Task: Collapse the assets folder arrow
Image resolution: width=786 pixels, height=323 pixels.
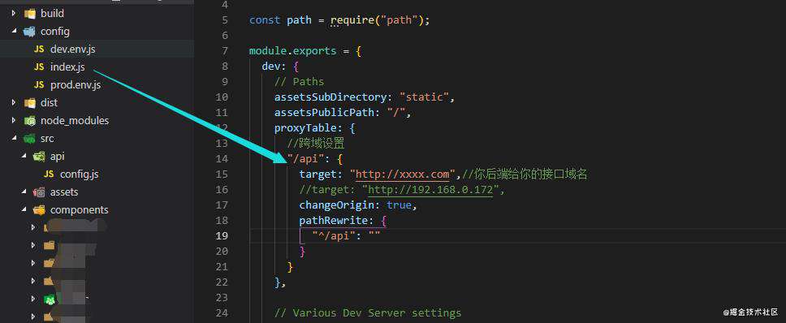Action: (24, 192)
